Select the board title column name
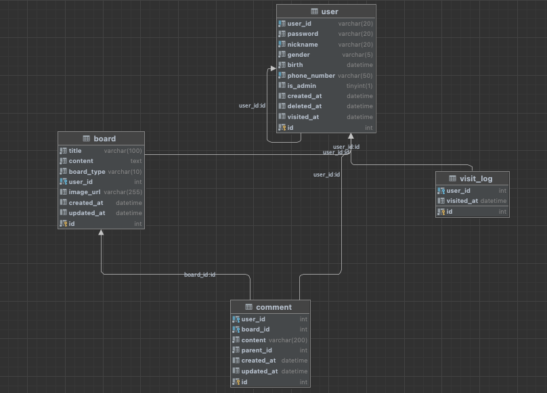This screenshot has width=547, height=393. 75,151
